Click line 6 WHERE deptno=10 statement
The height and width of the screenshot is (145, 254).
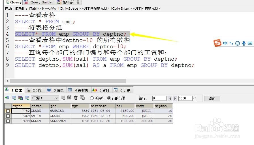pos(71,46)
